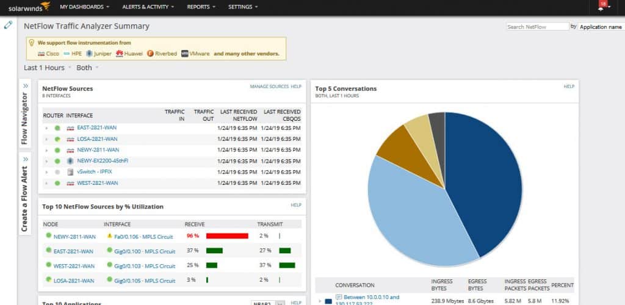
Task: Click the Cisco vendor icon in the banner
Action: (41, 53)
